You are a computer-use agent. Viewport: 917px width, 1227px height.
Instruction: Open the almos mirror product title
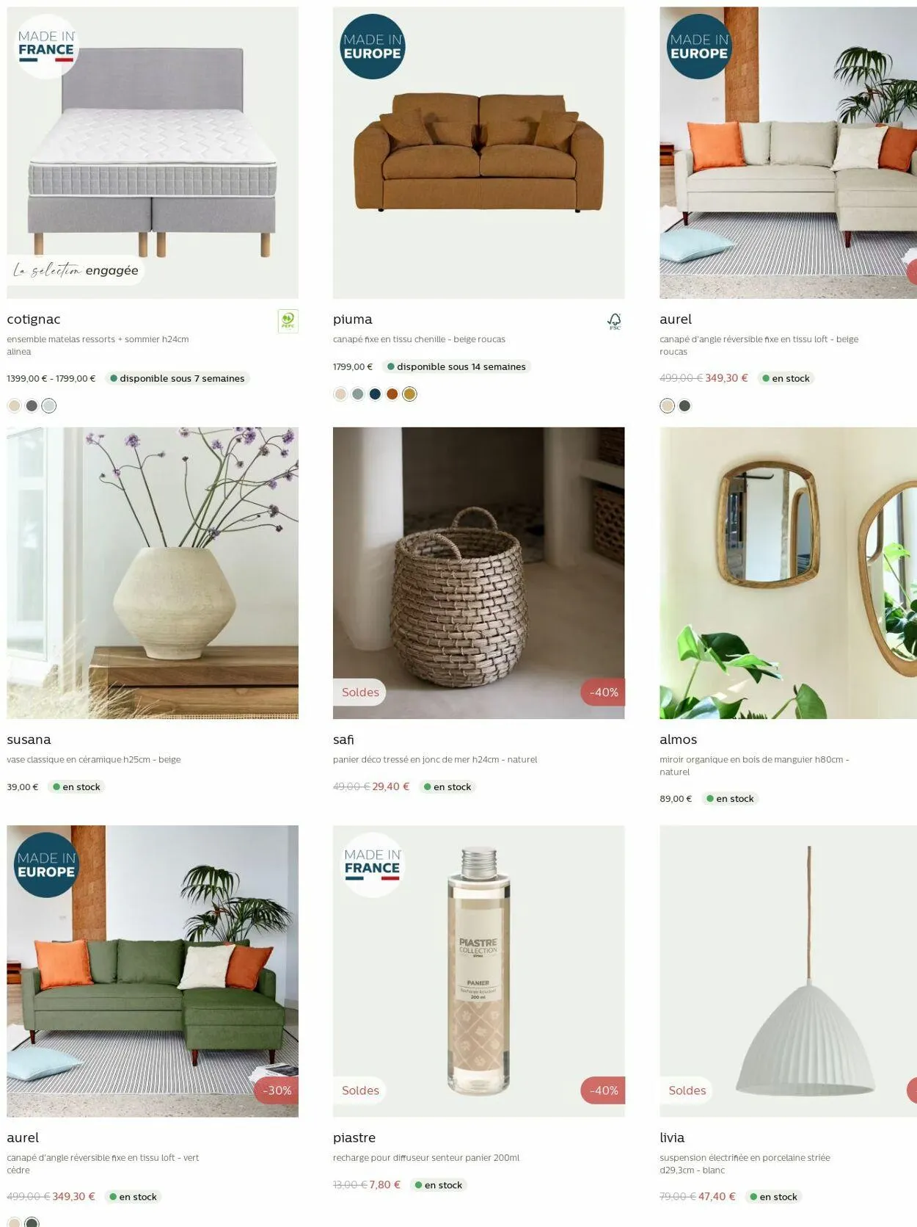(678, 739)
